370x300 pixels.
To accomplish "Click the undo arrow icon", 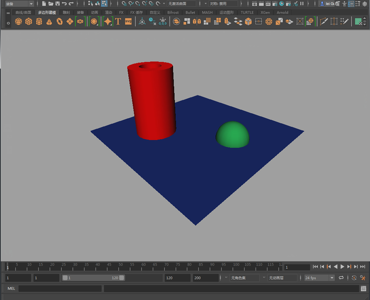I will (x=65, y=3).
